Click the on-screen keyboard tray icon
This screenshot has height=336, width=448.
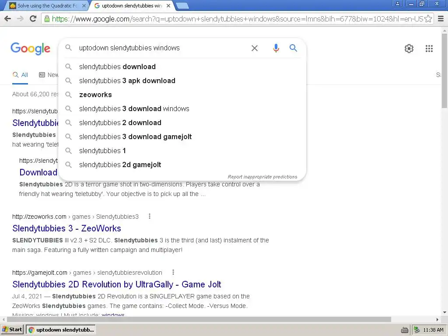click(x=405, y=330)
